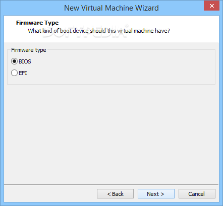Go back with the < Back button

[x=115, y=194]
